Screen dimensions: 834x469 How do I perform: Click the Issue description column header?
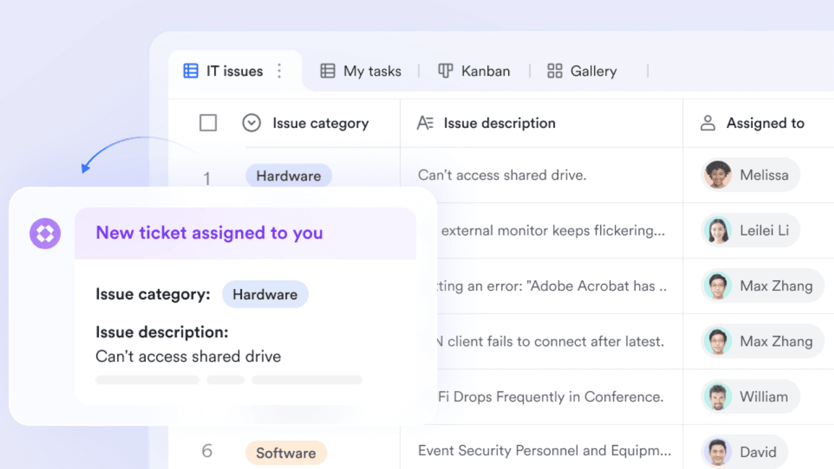499,123
